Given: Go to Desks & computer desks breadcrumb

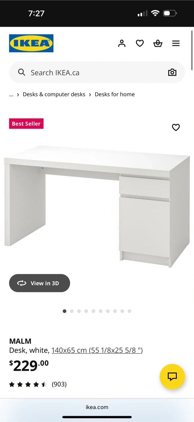Looking at the screenshot, I should click(x=54, y=94).
